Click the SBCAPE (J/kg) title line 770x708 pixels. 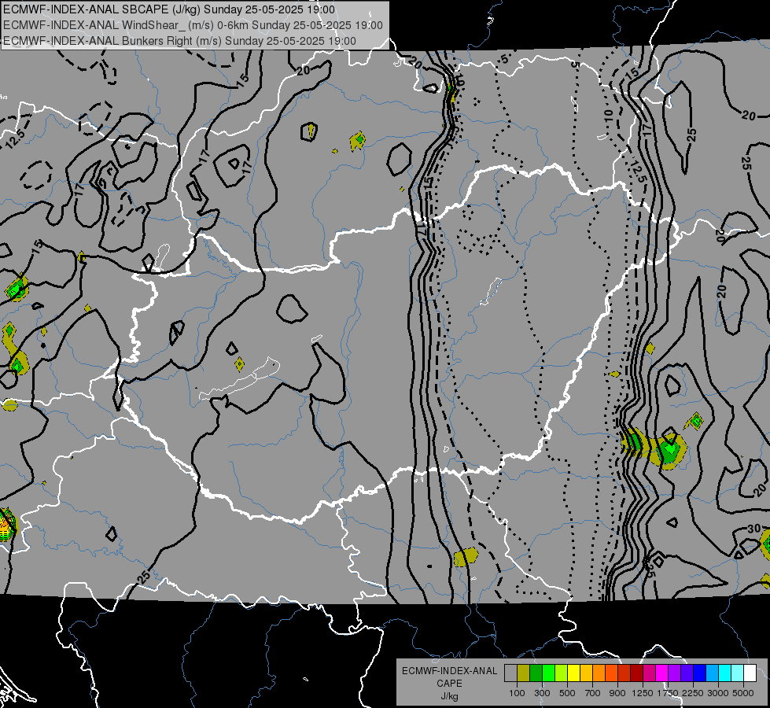169,9
